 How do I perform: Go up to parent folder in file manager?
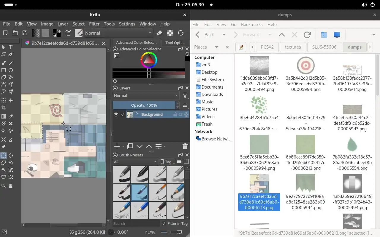[282, 35]
